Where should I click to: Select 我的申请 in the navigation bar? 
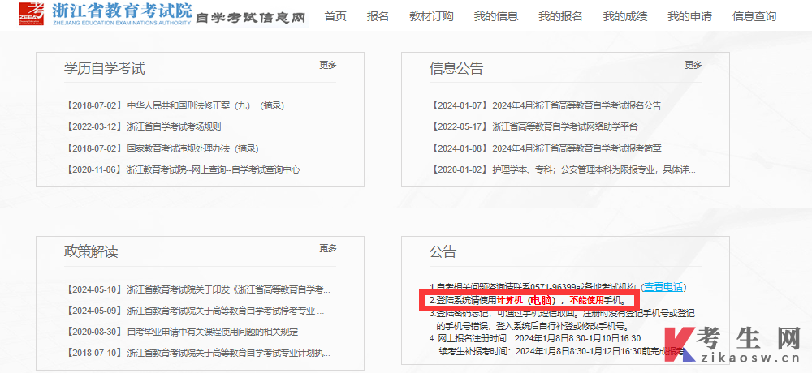point(689,16)
